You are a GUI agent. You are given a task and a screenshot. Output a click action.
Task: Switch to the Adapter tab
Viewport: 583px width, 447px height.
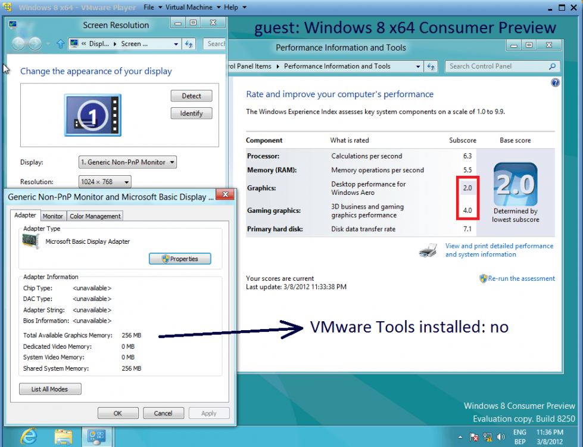[25, 215]
